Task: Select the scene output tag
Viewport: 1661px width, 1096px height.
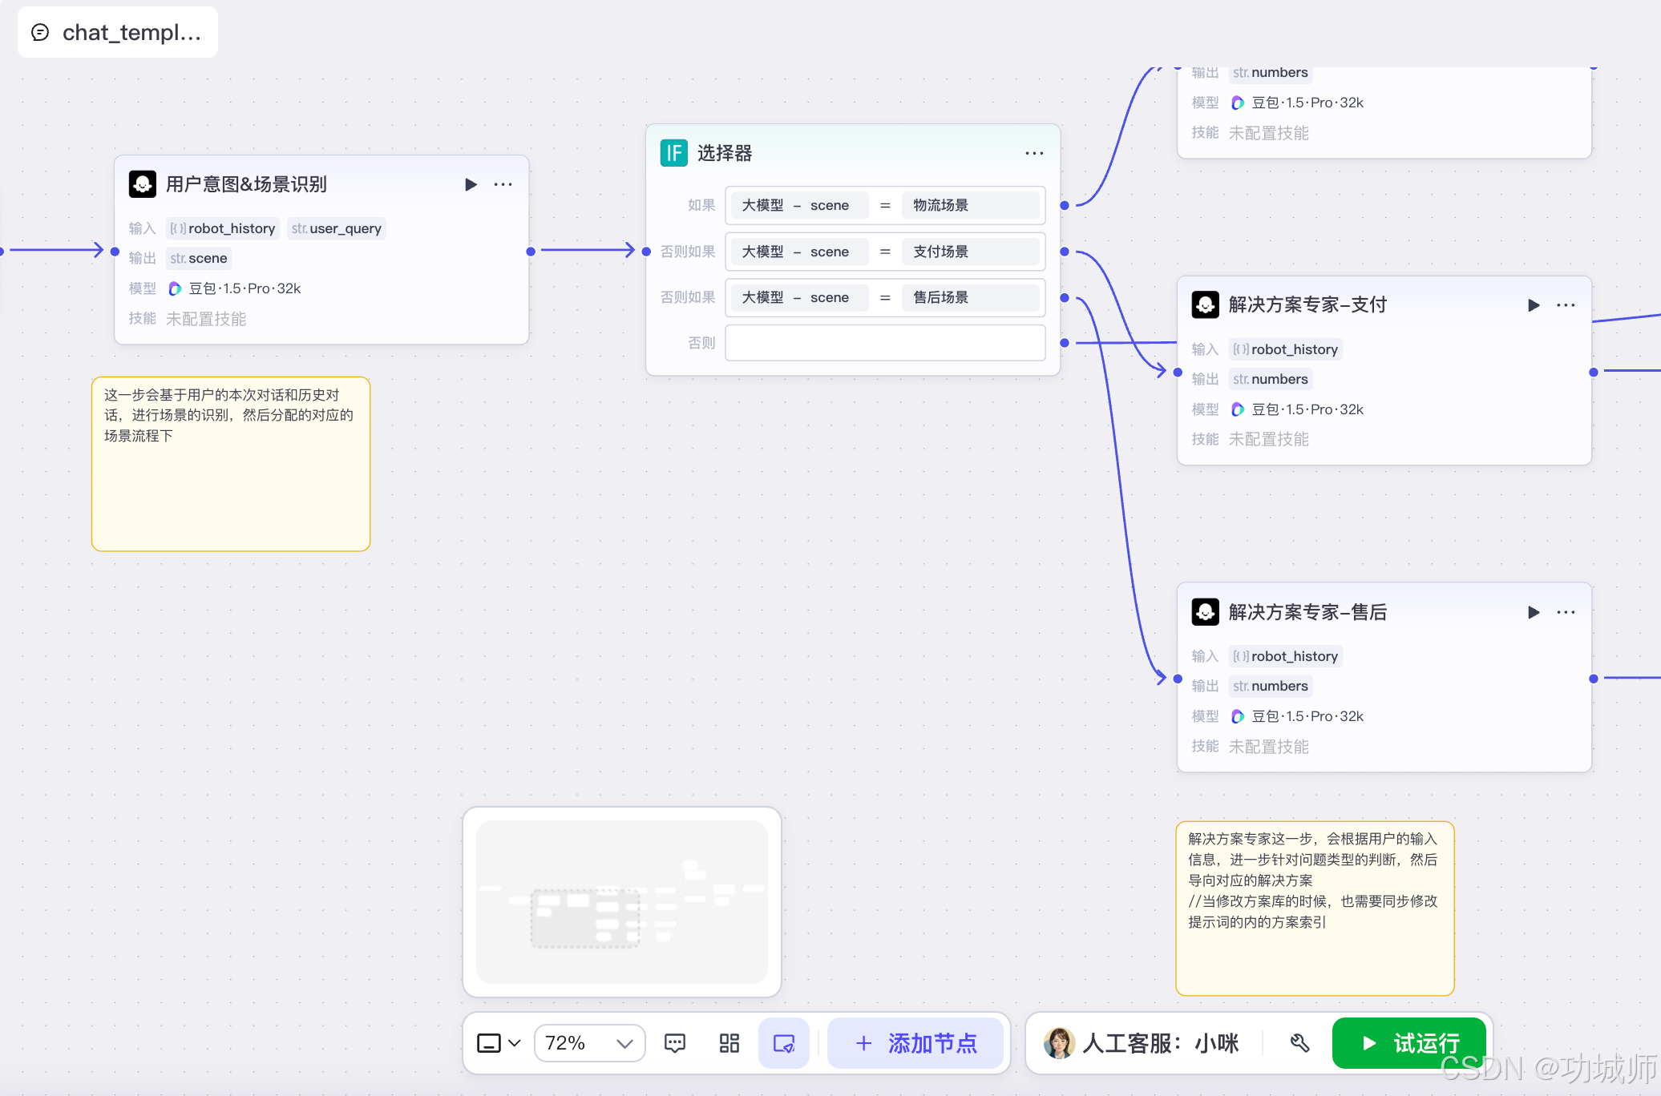Action: tap(199, 258)
